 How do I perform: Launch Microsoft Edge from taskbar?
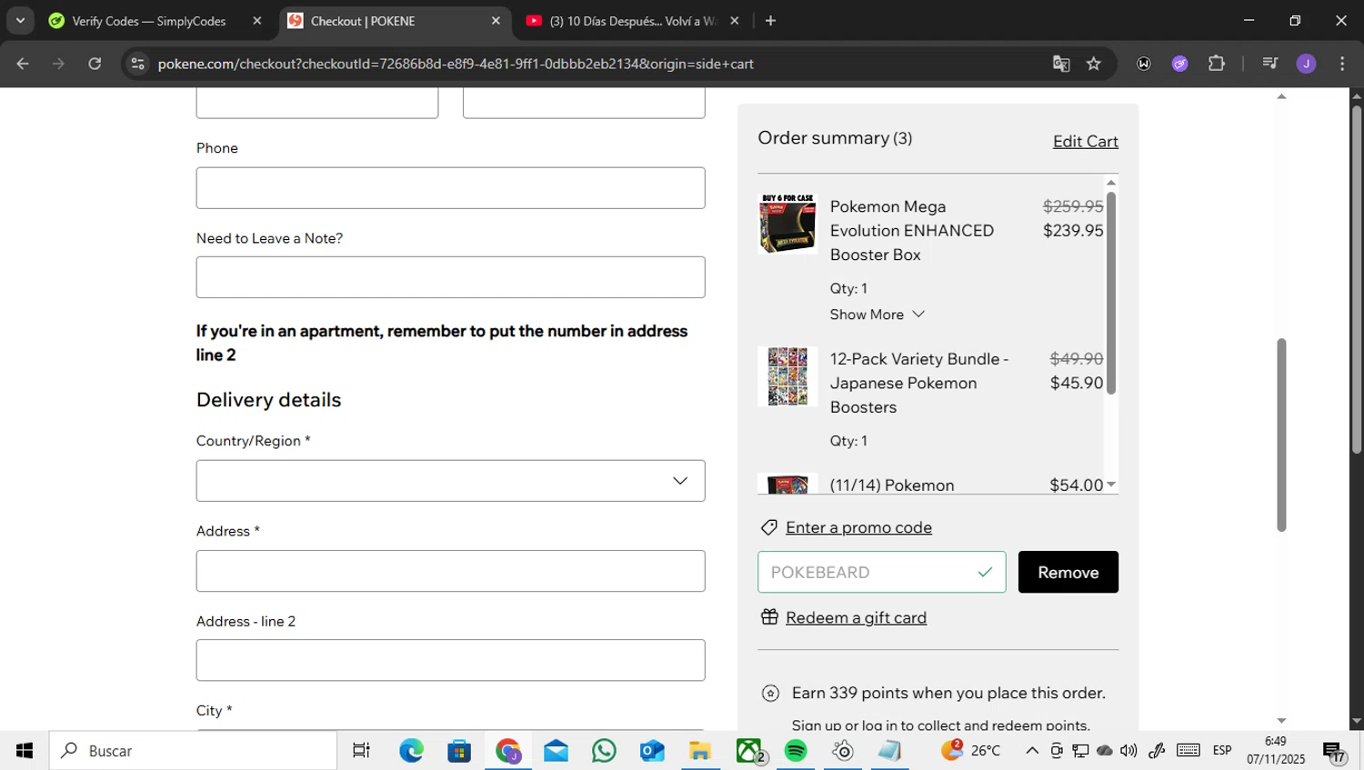click(x=411, y=751)
